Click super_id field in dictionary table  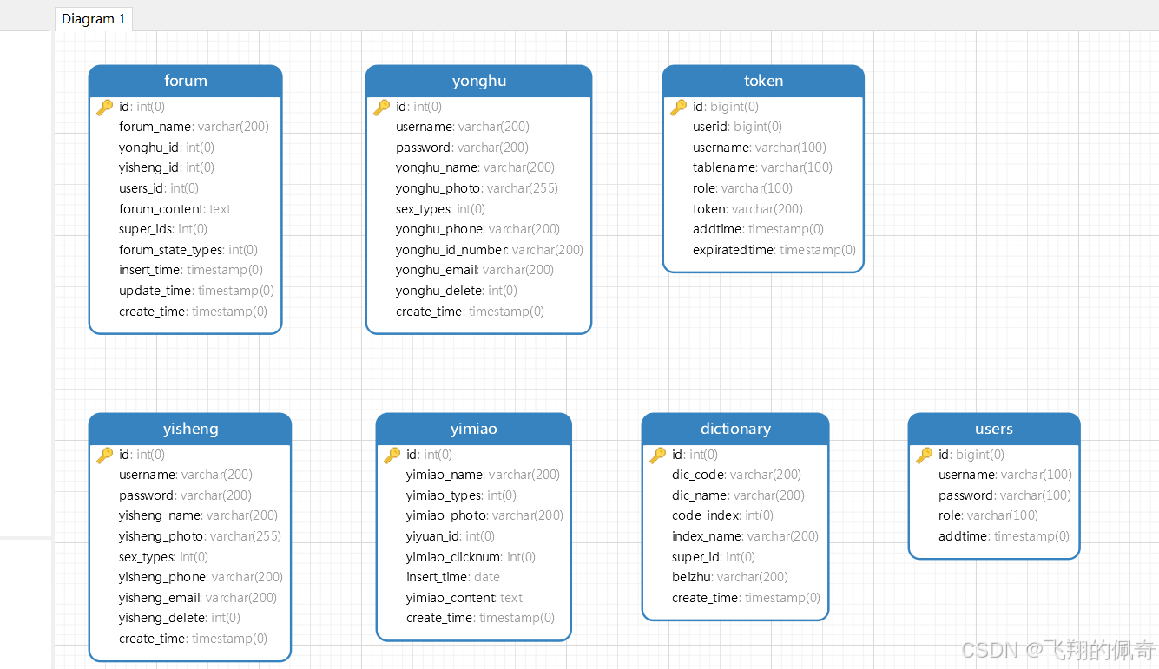(714, 557)
